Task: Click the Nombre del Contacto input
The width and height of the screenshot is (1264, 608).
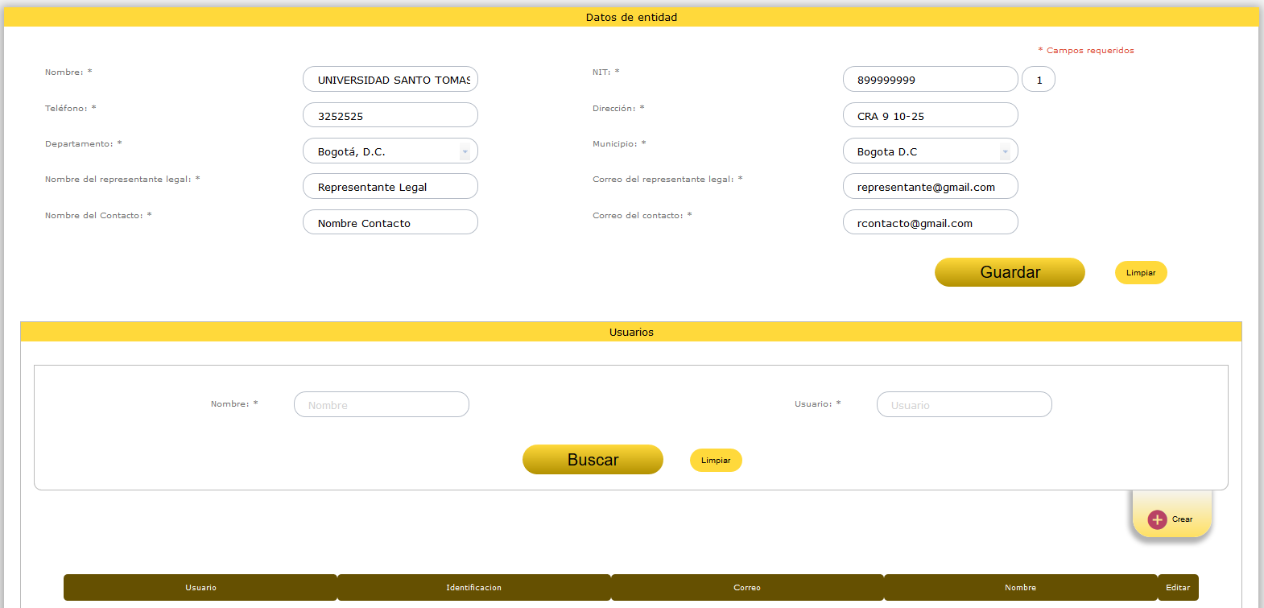Action: click(x=390, y=223)
